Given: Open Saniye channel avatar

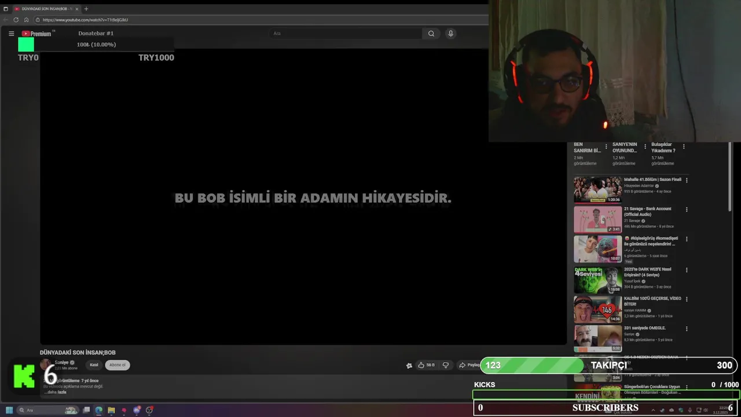Looking at the screenshot, I should [46, 365].
